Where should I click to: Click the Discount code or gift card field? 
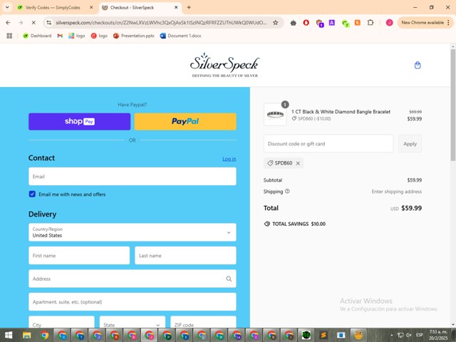328,144
